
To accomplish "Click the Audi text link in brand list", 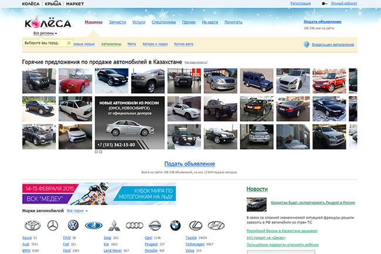I will pyautogui.click(x=26, y=244).
